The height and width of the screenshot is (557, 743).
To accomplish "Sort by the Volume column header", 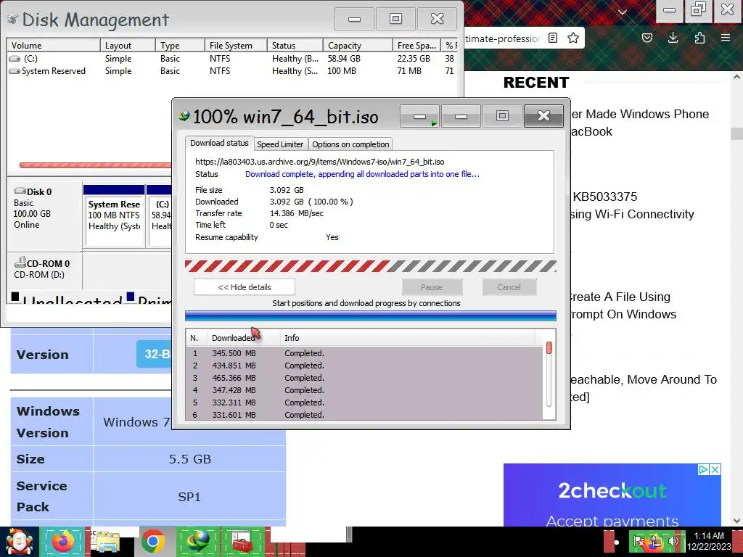I will coord(54,46).
